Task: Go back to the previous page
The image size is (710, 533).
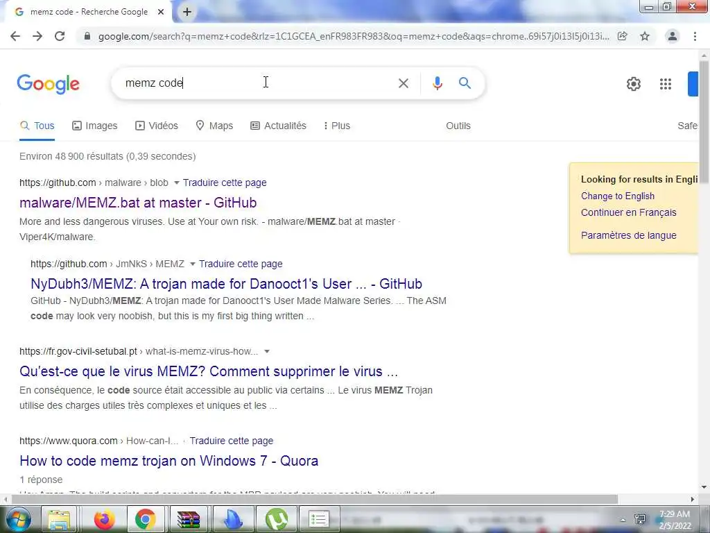Action: click(x=15, y=36)
